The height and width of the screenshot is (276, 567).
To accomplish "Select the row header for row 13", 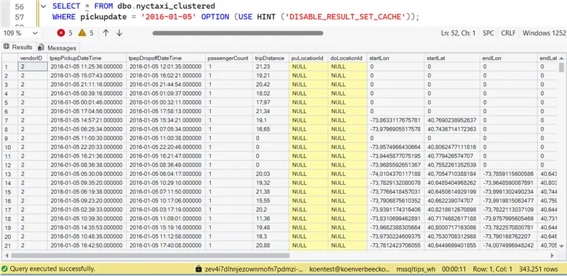I will pyautogui.click(x=9, y=174).
